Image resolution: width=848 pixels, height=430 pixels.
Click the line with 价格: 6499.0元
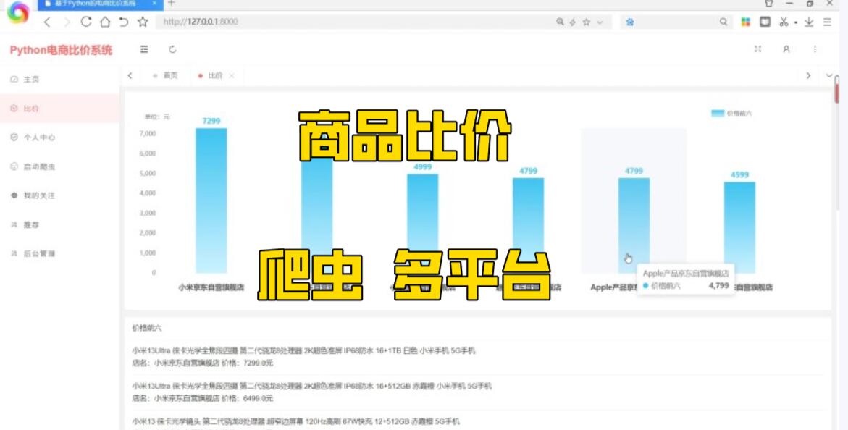(x=202, y=399)
